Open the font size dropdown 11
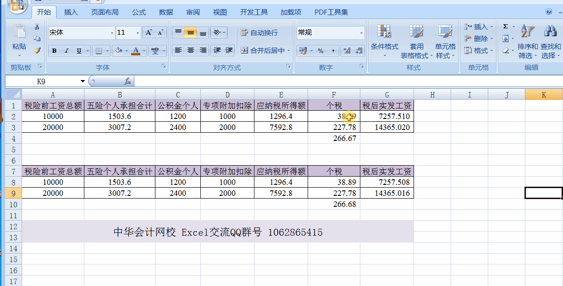Viewport: 563px width, 286px height. click(x=138, y=32)
